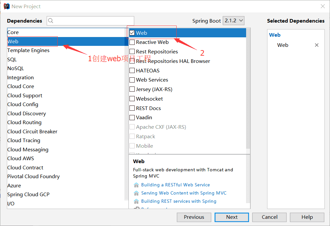Check the Rest Repositories option
The image size is (330, 226).
[x=132, y=51]
